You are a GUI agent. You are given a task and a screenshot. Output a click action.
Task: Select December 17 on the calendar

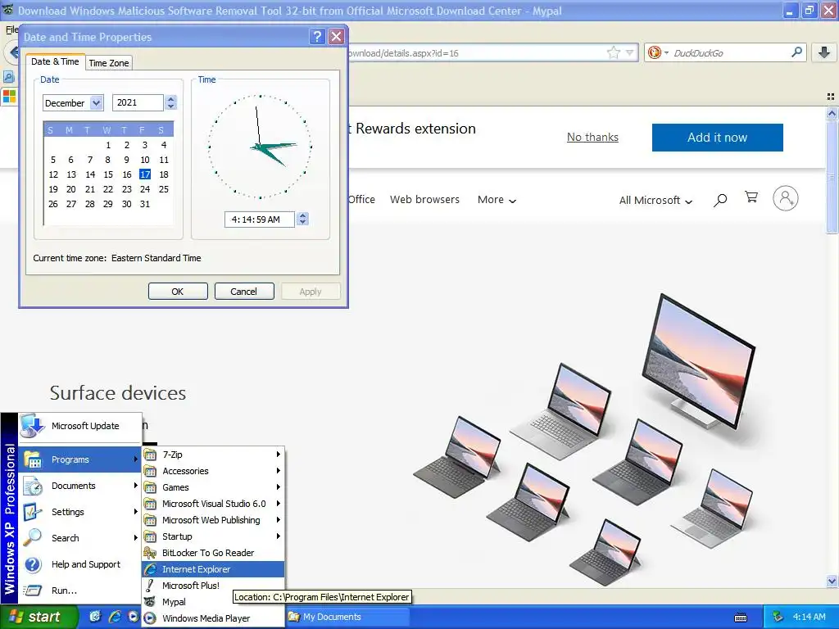coord(145,174)
